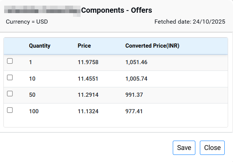Click the Quantity column header
Screen dimensions: 233x162
click(40, 46)
